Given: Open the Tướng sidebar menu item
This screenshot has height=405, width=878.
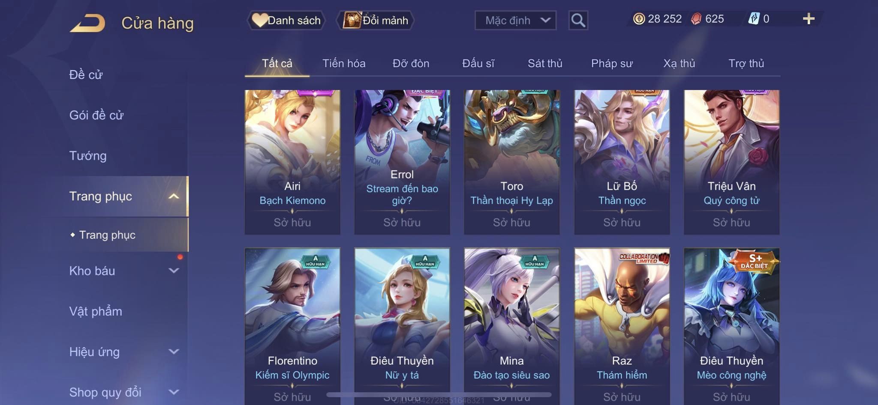Looking at the screenshot, I should click(x=88, y=156).
